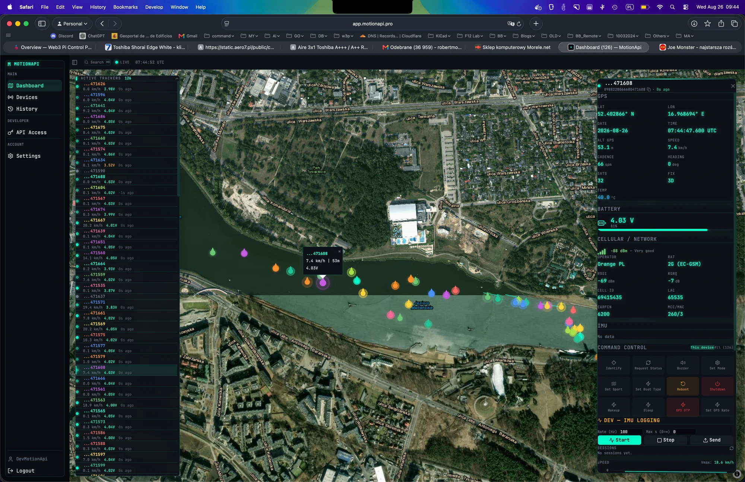The height and width of the screenshot is (482, 745).
Task: Expand the Others bookmarks folder
Action: pyautogui.click(x=657, y=36)
